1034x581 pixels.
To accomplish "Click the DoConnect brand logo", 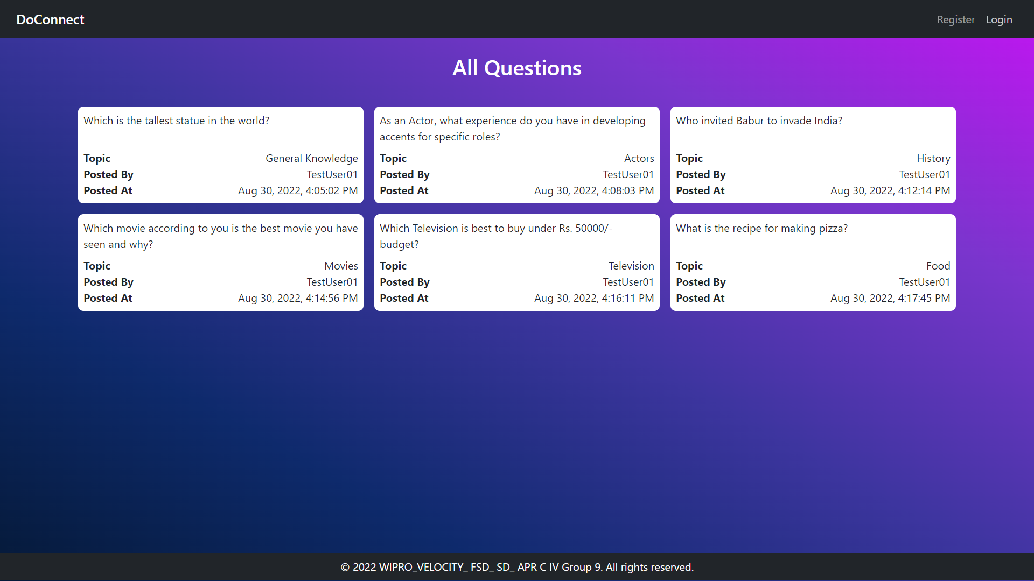I will [x=50, y=19].
